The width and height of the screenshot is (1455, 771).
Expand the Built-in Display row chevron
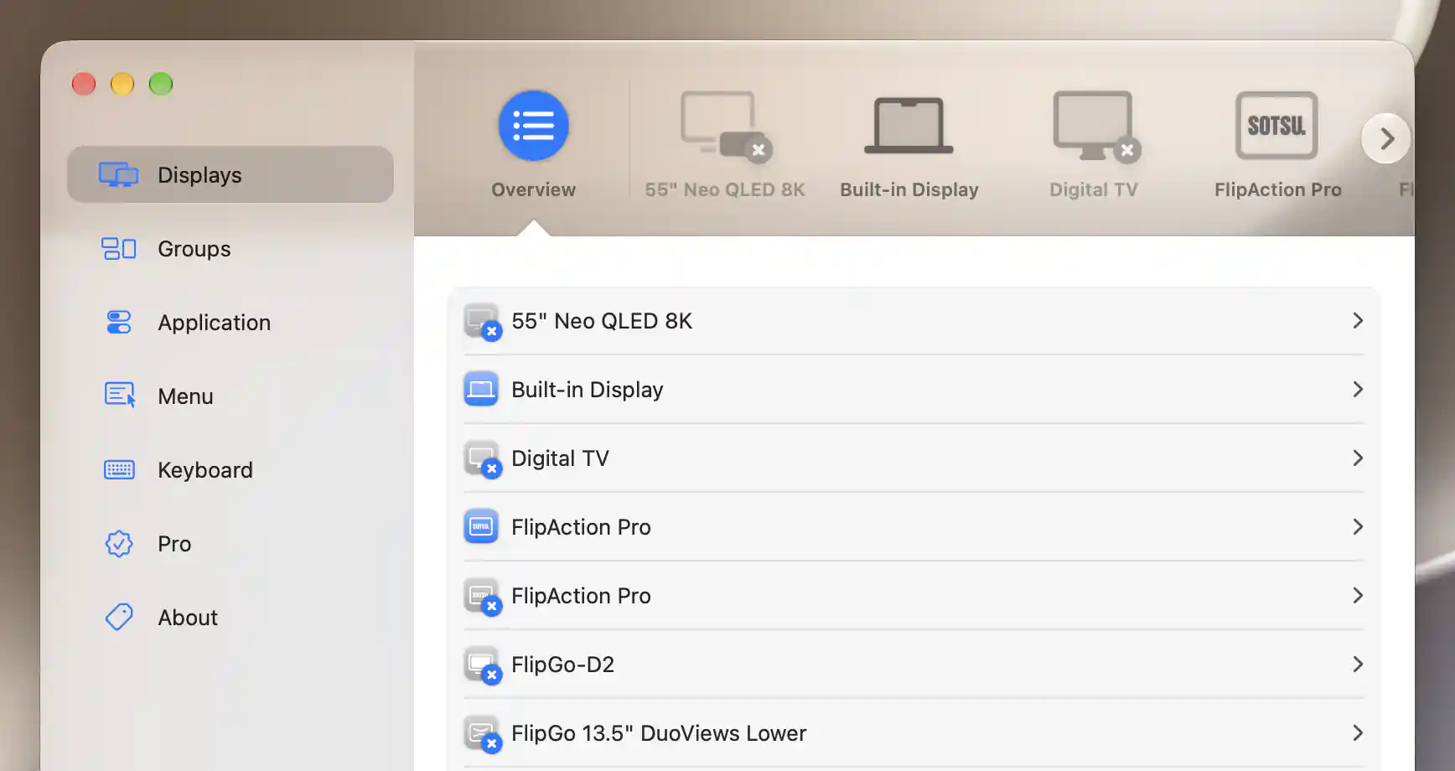click(x=1358, y=390)
